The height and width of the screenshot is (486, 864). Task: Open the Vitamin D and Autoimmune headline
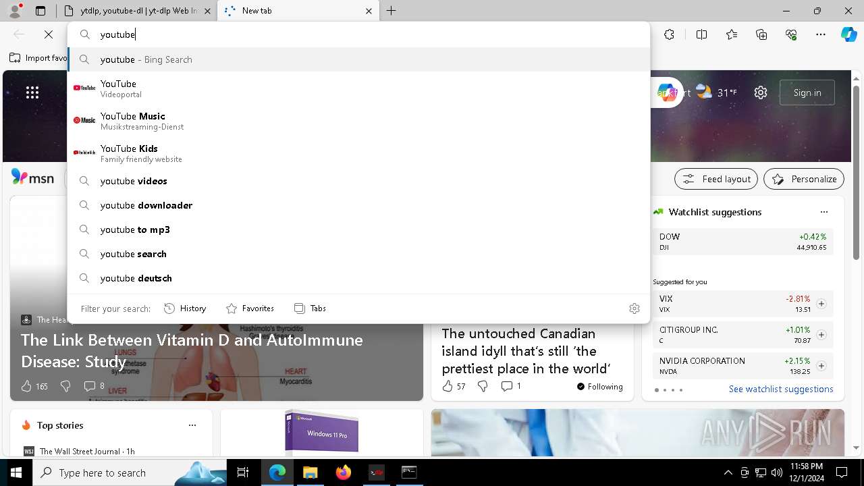[192, 350]
